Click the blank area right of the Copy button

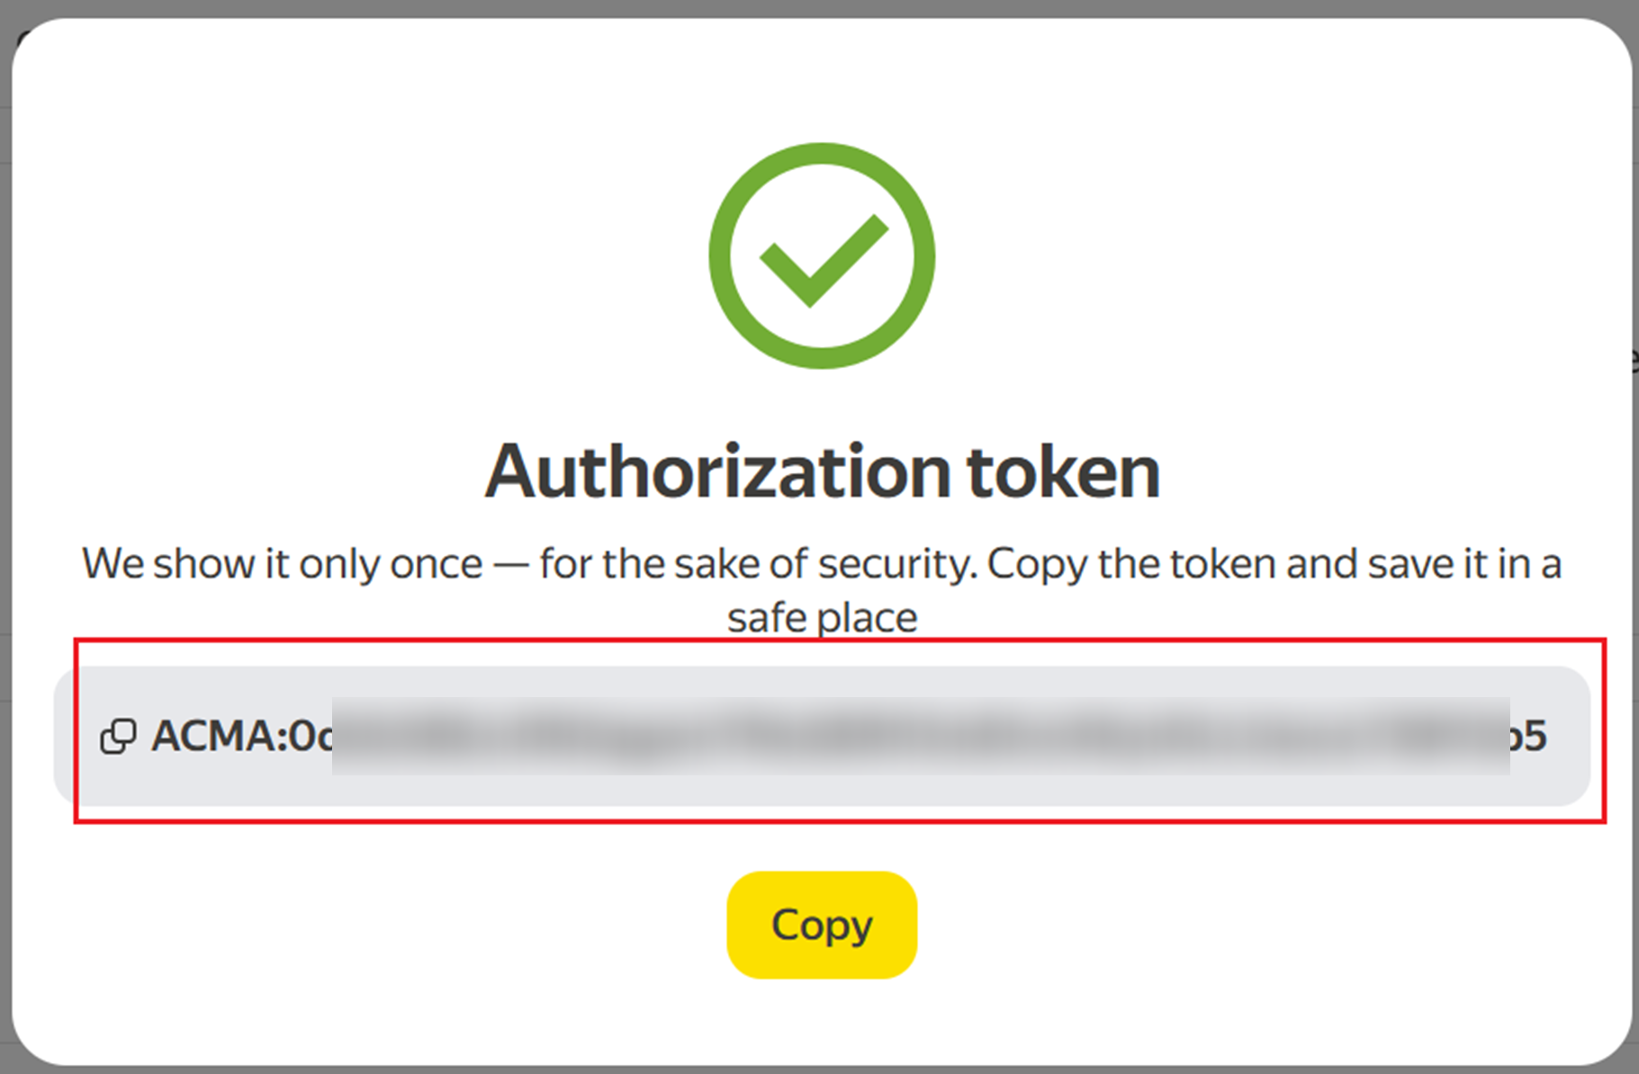click(1260, 925)
